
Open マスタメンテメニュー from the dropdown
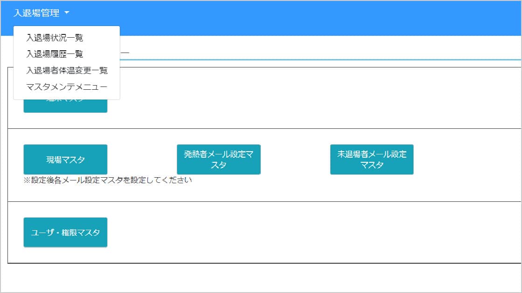coord(67,87)
